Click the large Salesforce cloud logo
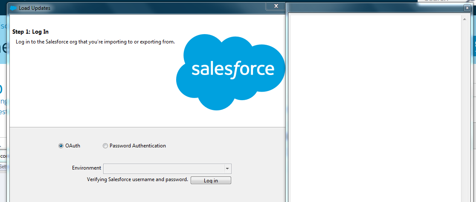476x202 pixels. click(x=231, y=72)
